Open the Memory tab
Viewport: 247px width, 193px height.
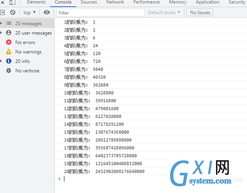(x=178, y=2)
